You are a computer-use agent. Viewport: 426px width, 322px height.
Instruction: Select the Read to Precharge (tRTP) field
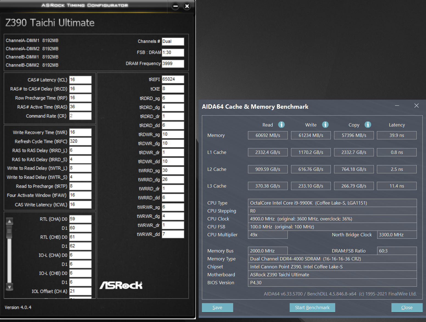(x=80, y=186)
